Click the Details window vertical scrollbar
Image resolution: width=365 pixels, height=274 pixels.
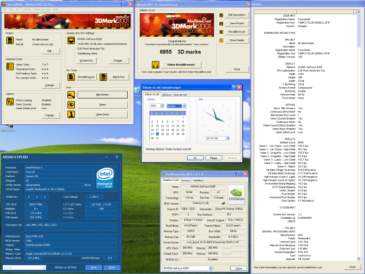pyautogui.click(x=359, y=135)
